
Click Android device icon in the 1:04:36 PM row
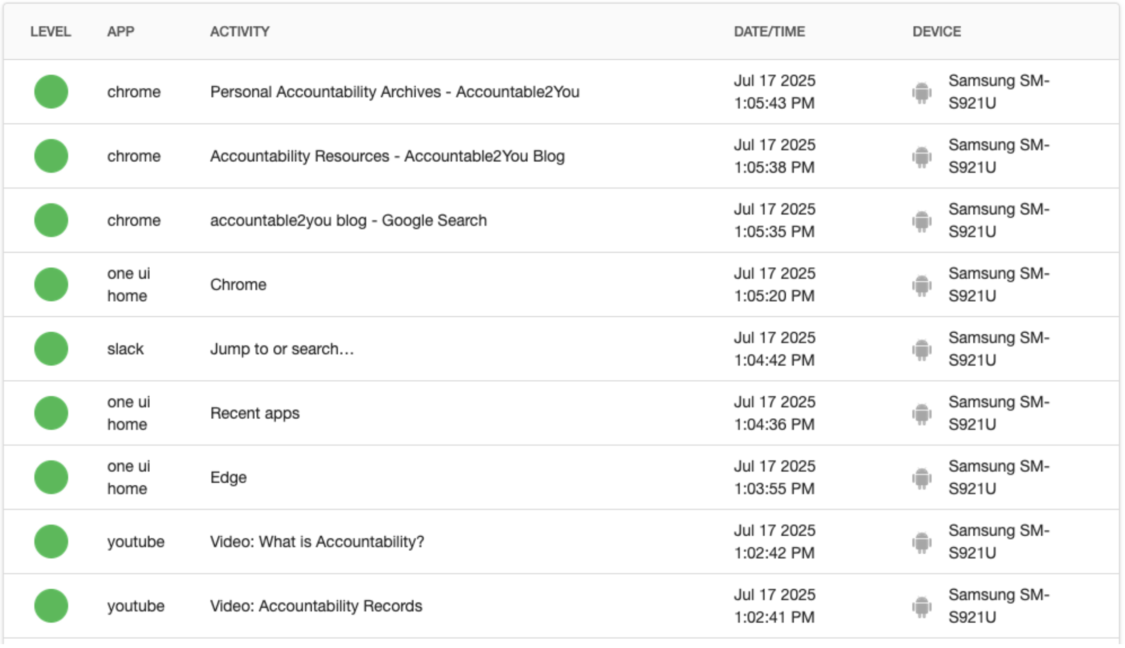pyautogui.click(x=922, y=414)
